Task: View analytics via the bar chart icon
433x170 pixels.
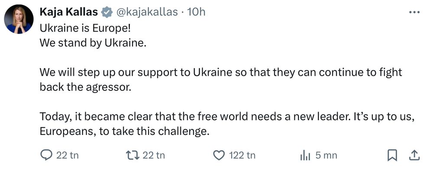Action: (305, 156)
